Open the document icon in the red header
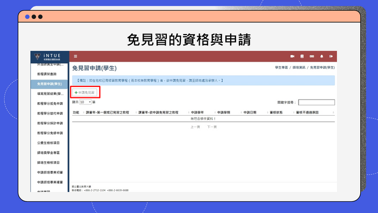The image size is (378, 213). click(302, 56)
